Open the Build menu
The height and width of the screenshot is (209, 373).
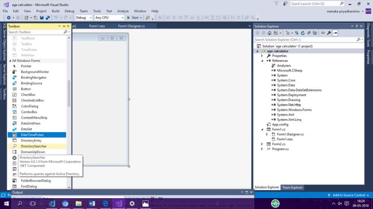click(56, 11)
